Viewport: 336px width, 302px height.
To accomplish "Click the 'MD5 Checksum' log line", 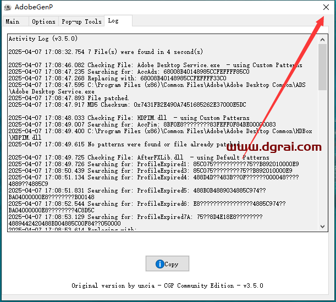I will click(x=127, y=105).
